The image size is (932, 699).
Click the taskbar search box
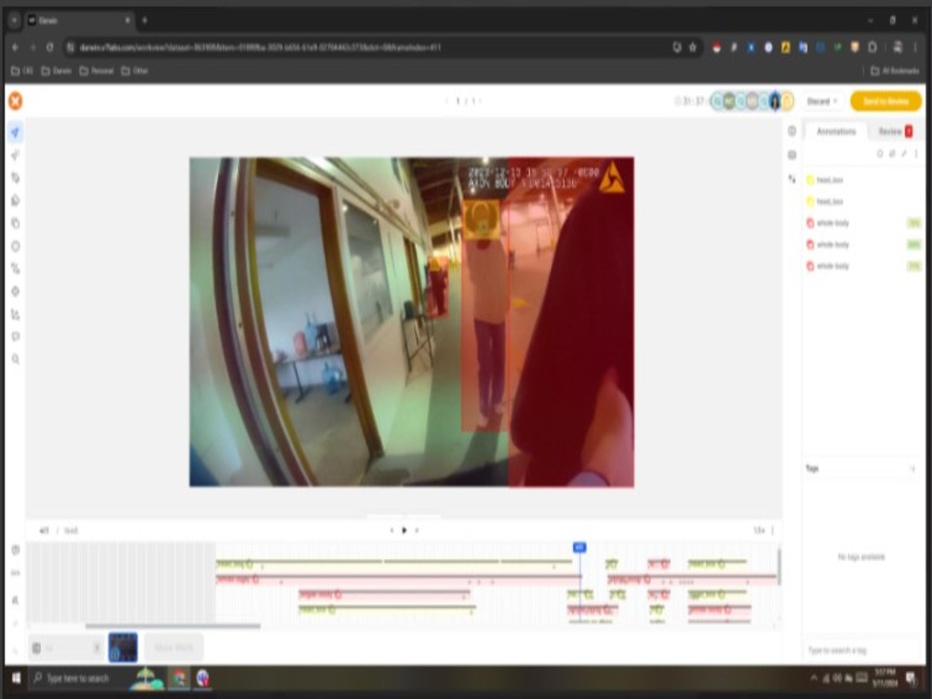point(77,678)
